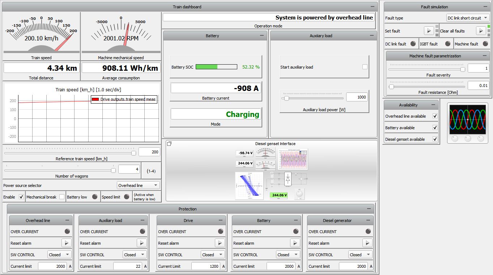
Task: Collapse the Availability panel
Action: point(433,105)
